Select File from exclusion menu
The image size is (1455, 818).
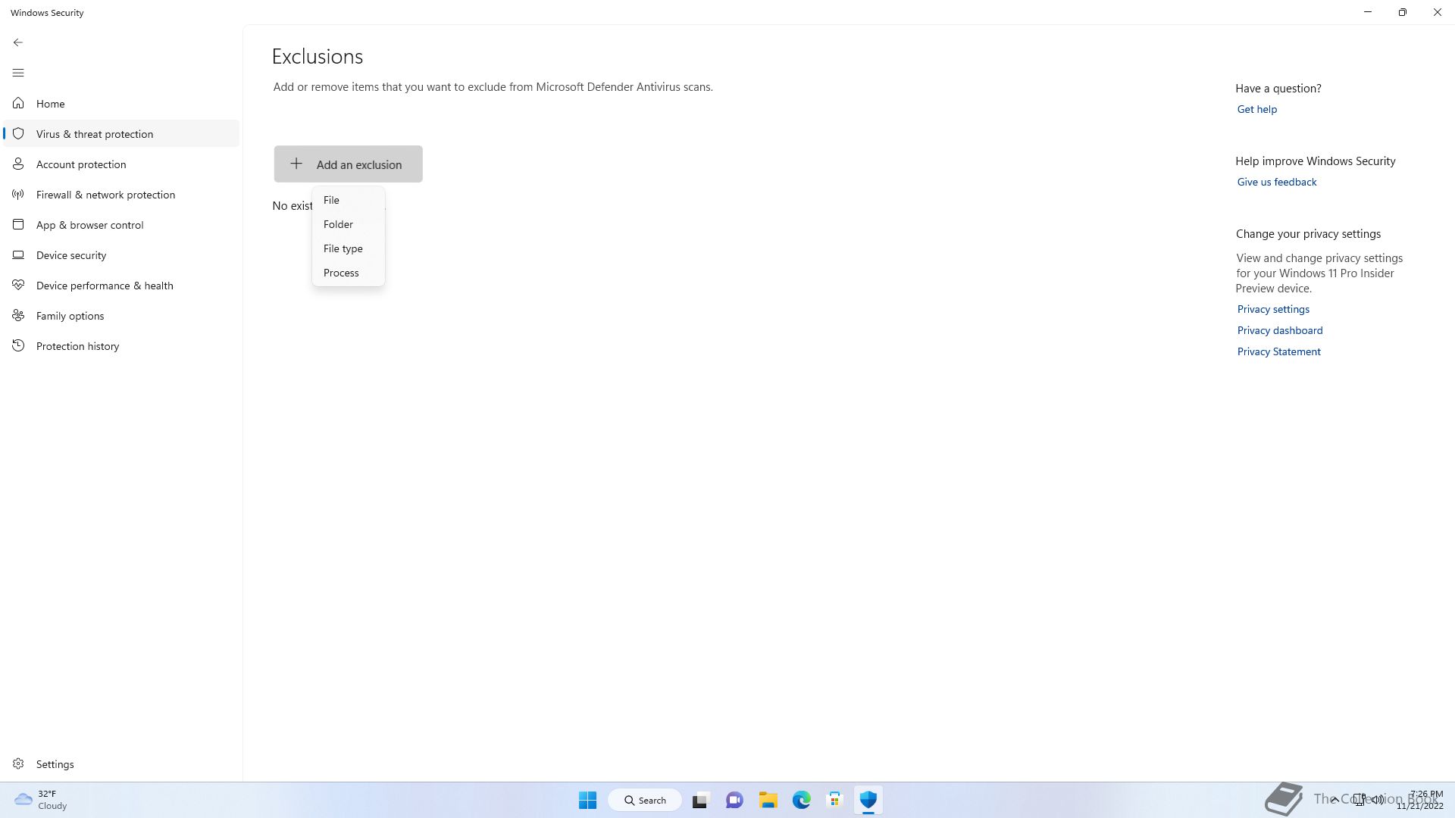click(x=349, y=200)
